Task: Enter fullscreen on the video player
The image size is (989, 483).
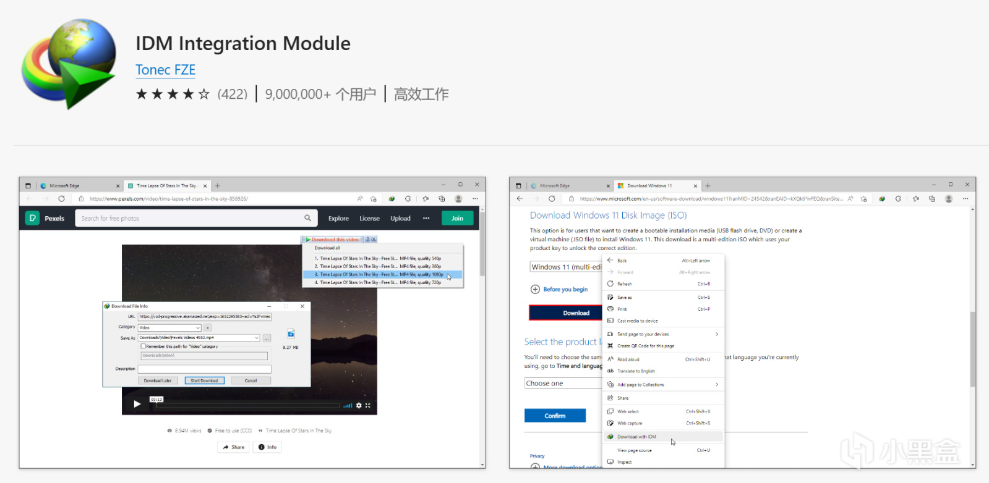Action: point(367,406)
